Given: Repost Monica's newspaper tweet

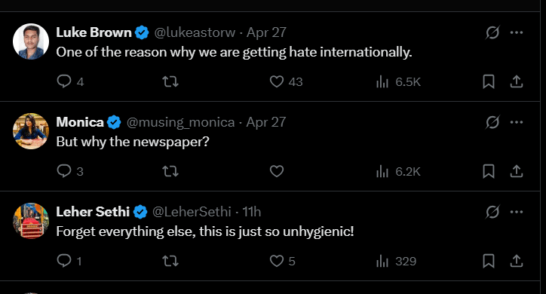Looking at the screenshot, I should (x=170, y=171).
